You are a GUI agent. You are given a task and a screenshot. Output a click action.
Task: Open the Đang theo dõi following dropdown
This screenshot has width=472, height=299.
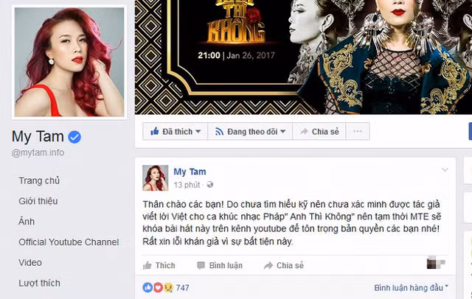pyautogui.click(x=250, y=131)
